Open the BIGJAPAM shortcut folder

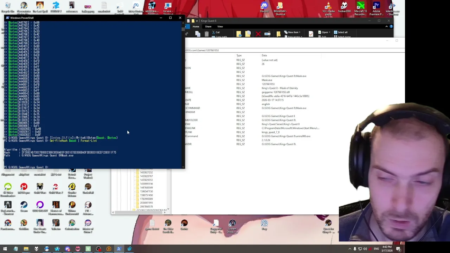[280, 8]
